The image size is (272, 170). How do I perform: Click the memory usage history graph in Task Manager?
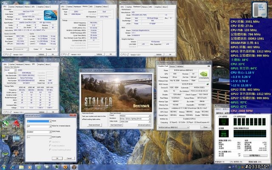[x=250, y=133]
